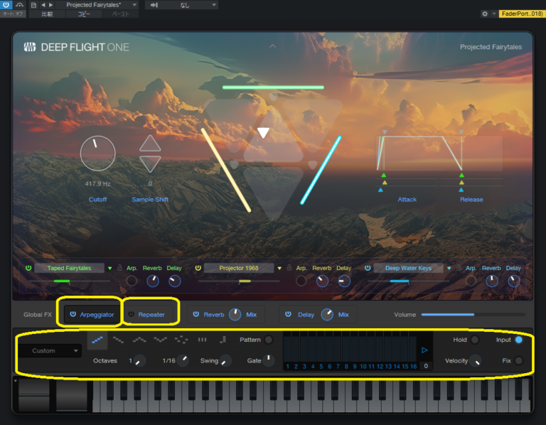Toggle the plugin power button at top-left
546x425 pixels.
[6, 4]
